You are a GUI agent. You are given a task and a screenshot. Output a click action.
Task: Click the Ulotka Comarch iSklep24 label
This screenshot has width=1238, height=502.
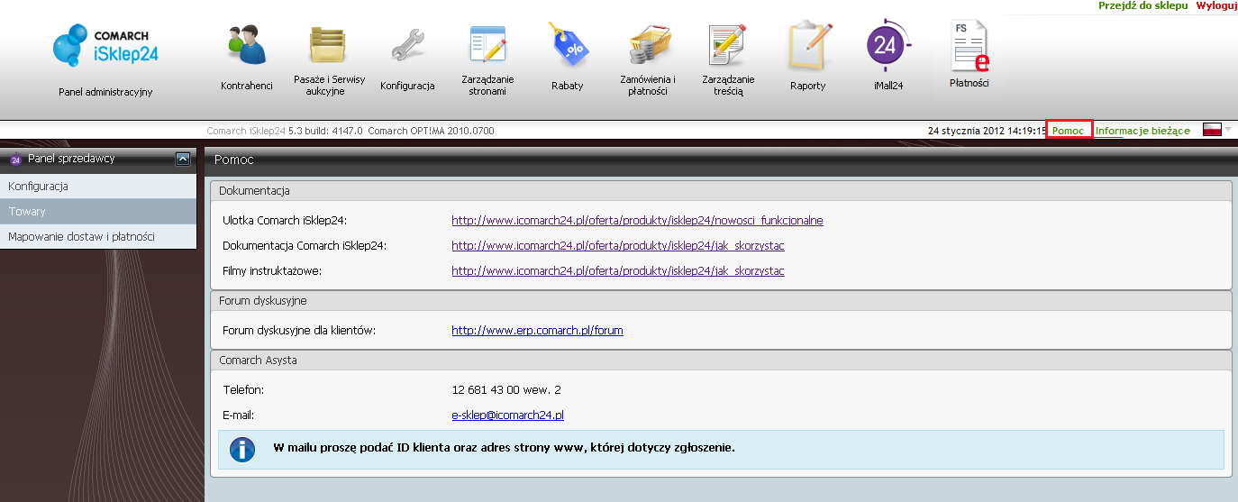point(285,221)
